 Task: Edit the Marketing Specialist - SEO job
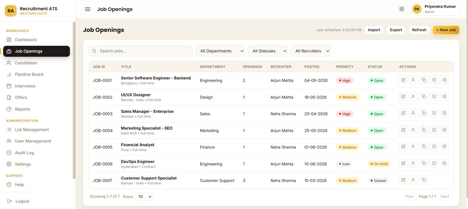403,130
